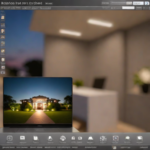Image resolution: width=150 pixels, height=150 pixels.
Task: Click the circular arrow icon in top-right toolbar
Action: (x=112, y=8)
